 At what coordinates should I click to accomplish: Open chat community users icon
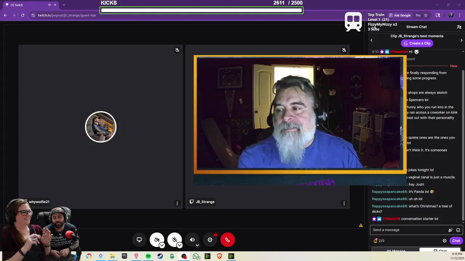(x=459, y=27)
